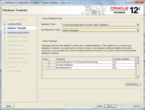Screen dimensions: 145x110
Task: Maximize the Database Configuration Assistant window
Action: (133, 2)
